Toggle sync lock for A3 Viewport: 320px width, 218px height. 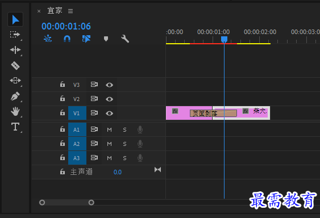pos(94,158)
